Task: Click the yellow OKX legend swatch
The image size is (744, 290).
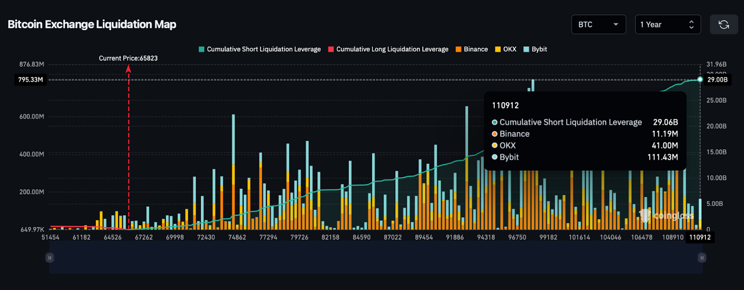Action: click(x=498, y=49)
